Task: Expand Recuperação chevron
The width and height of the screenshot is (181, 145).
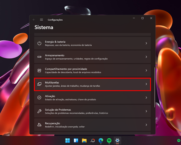Action: coord(146,125)
